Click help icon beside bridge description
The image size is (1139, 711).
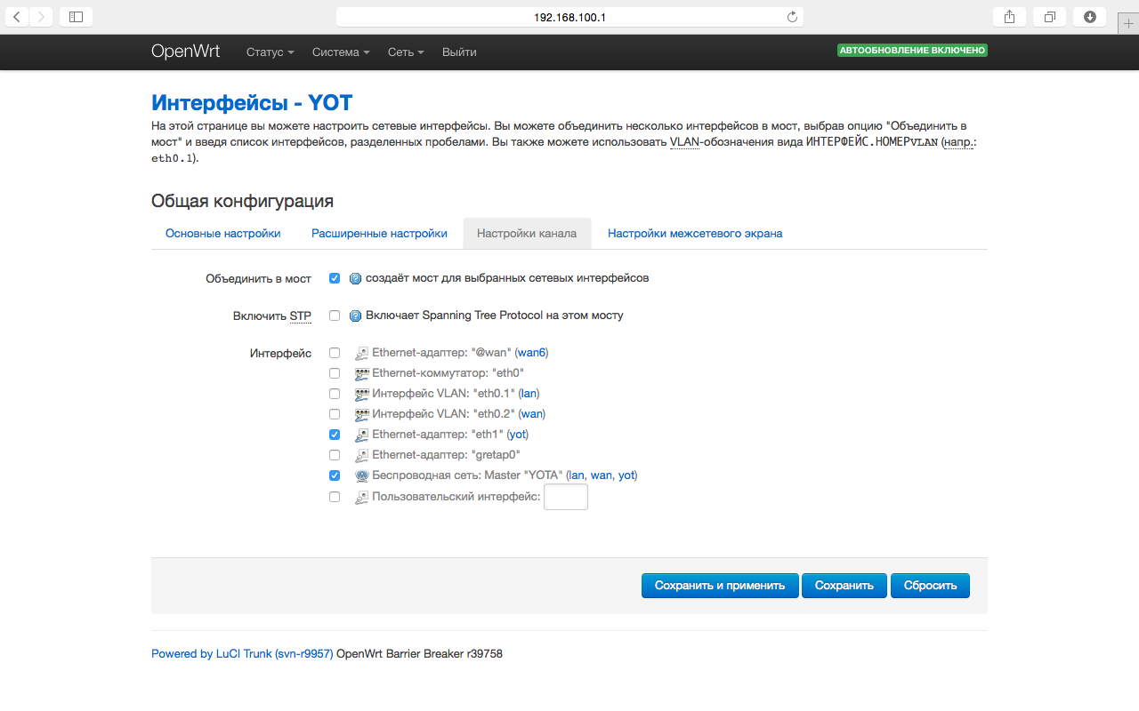pos(355,278)
